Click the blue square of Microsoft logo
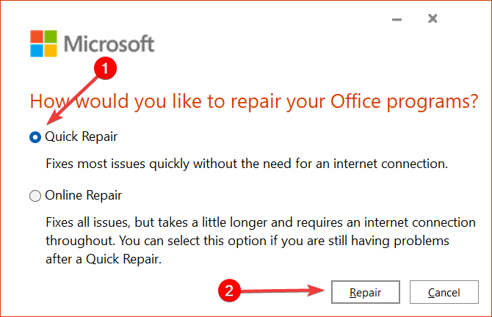This screenshot has width=492, height=317. click(37, 51)
